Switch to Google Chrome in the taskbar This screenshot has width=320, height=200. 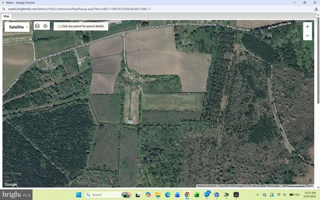point(187,195)
